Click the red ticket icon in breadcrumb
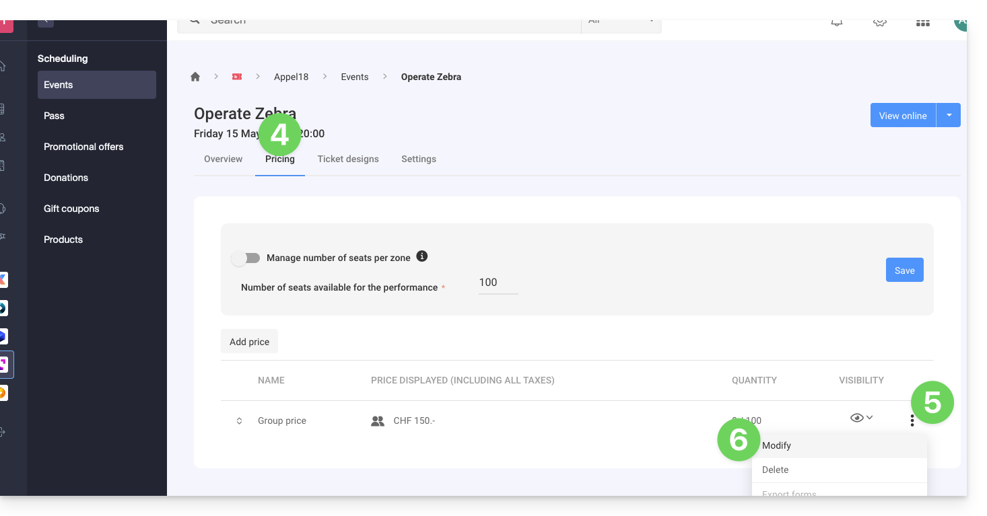987x516 pixels. [x=237, y=77]
